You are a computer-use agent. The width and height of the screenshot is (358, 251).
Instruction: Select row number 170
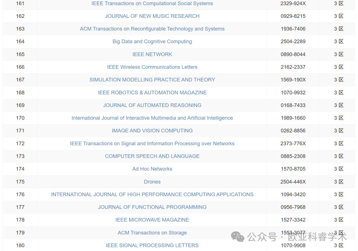coord(20,118)
